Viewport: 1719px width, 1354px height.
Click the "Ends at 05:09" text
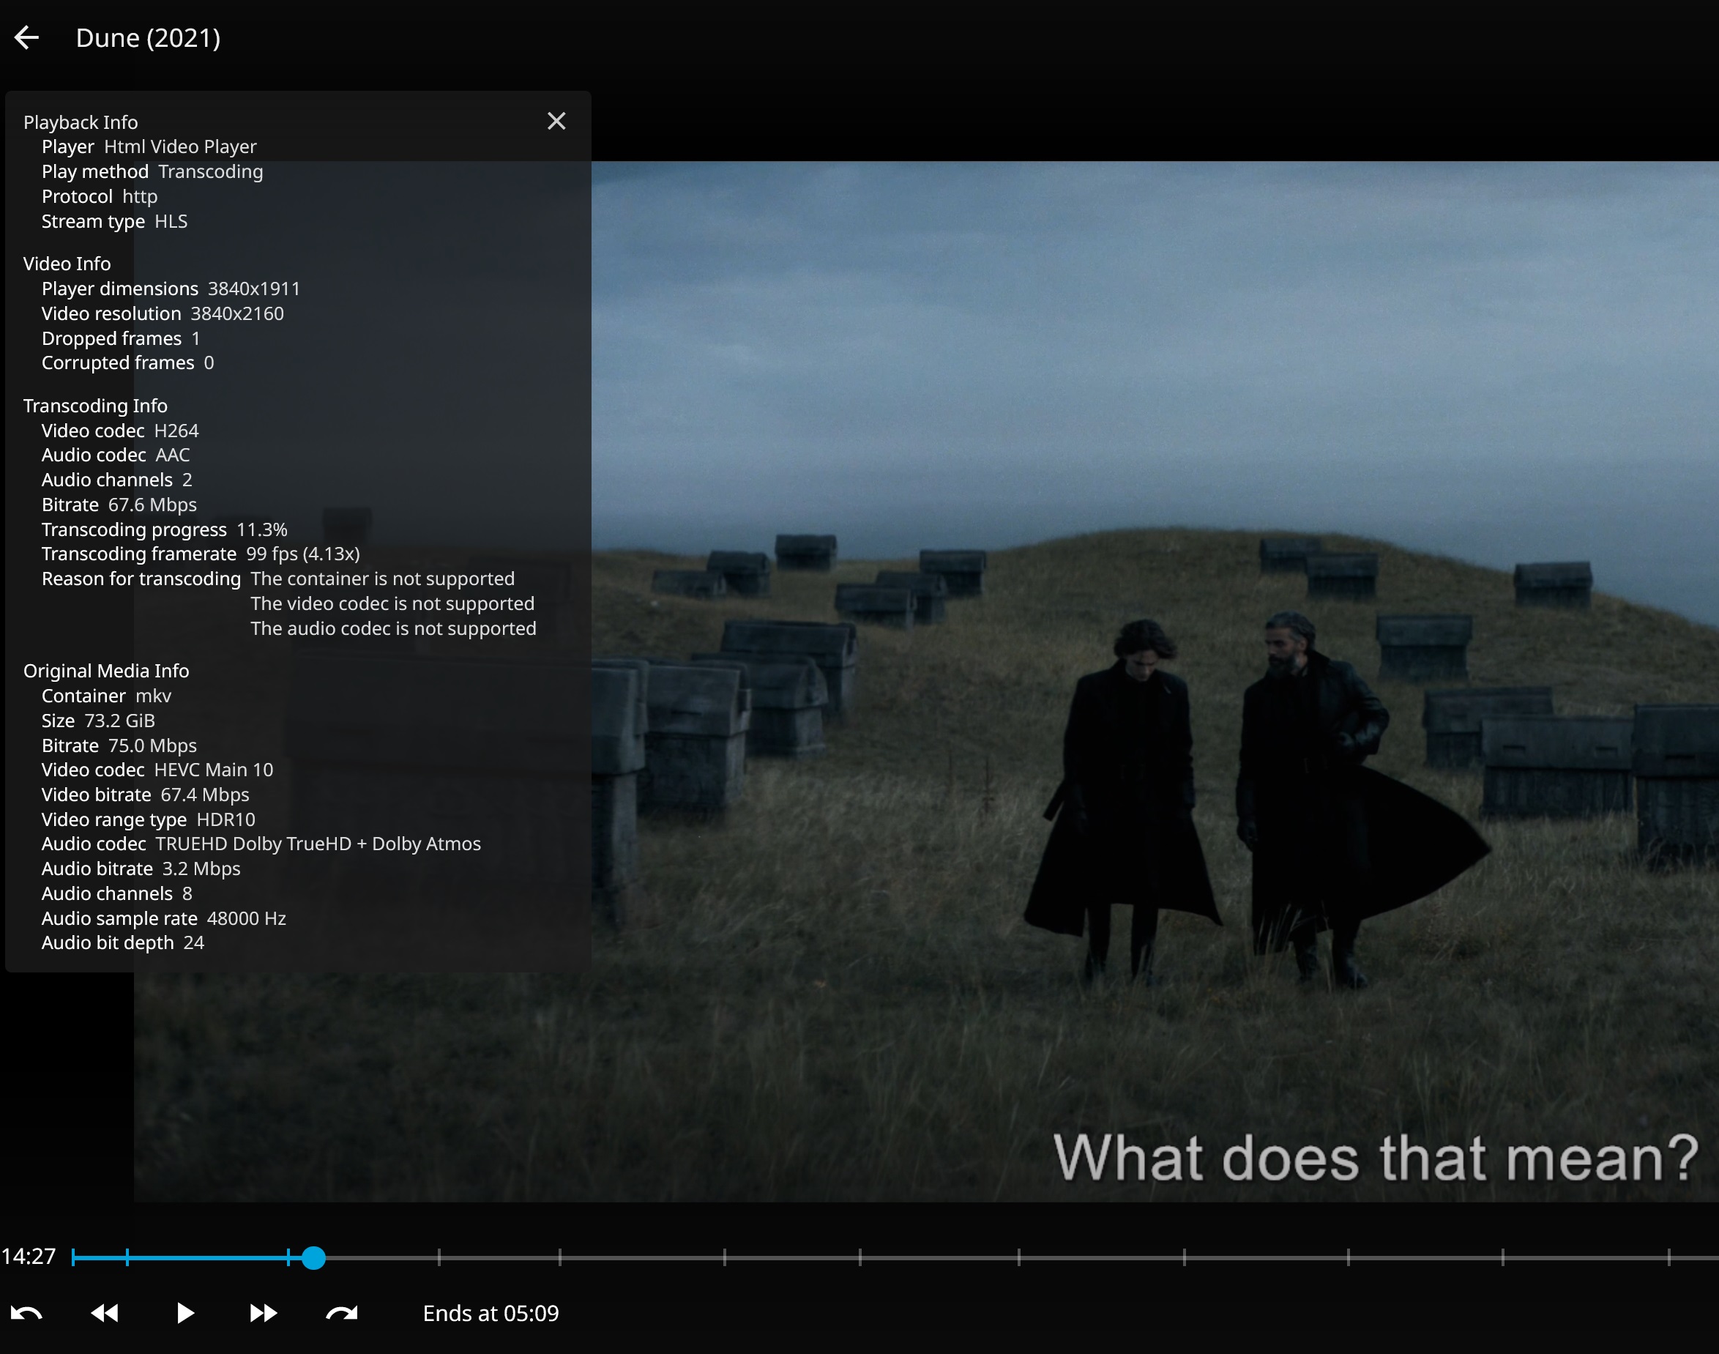(491, 1314)
